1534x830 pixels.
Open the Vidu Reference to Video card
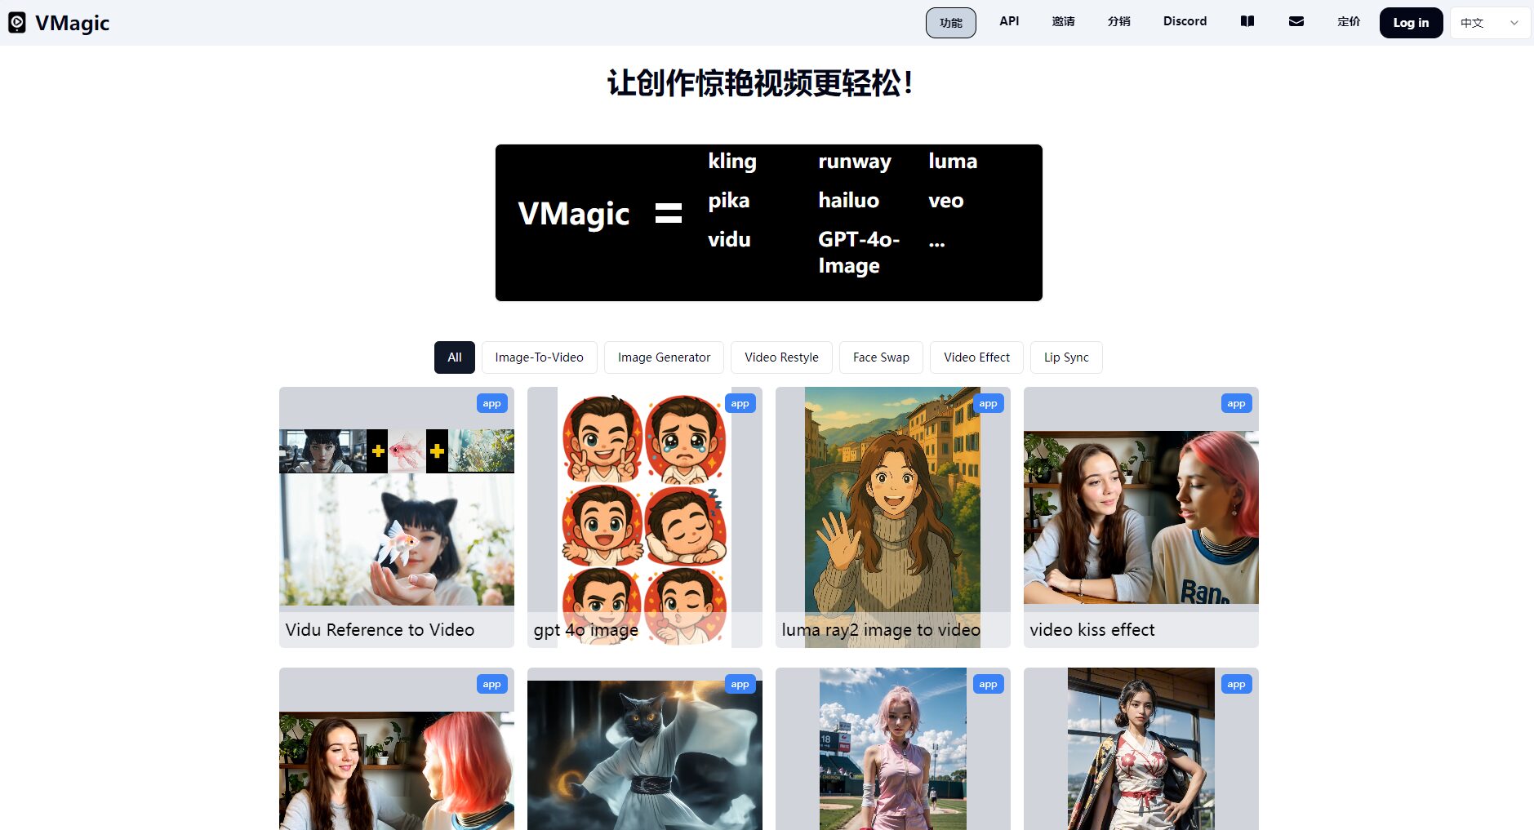[x=397, y=517]
